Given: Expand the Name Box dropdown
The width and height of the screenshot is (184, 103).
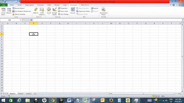Looking at the screenshot, I should point(20,20).
